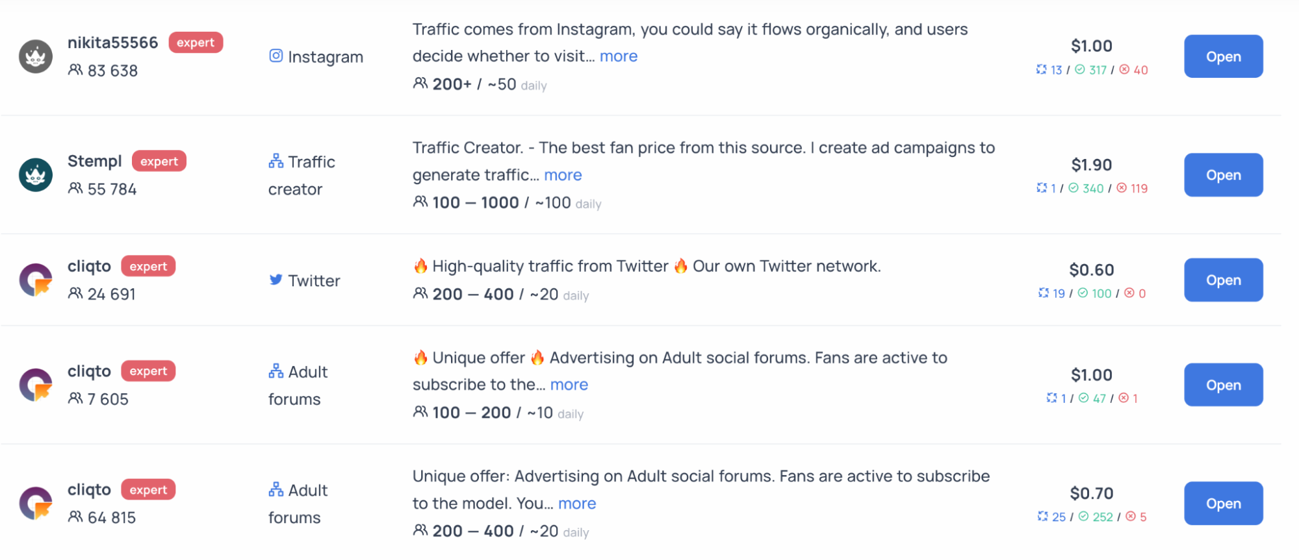The height and width of the screenshot is (560, 1299).
Task: Open the $0.60 Twitter offer
Action: click(1223, 280)
